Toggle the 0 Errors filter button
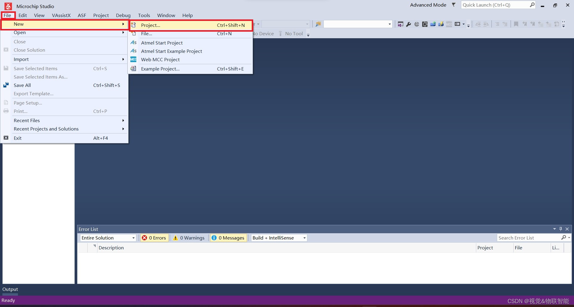The image size is (574, 307). [154, 238]
